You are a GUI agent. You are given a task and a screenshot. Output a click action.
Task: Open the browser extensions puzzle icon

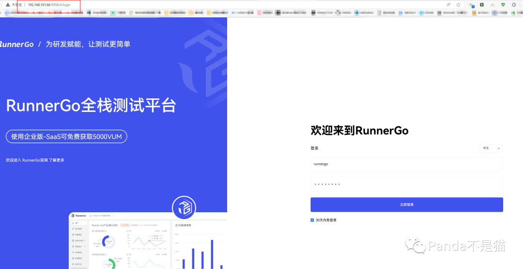coord(514,5)
